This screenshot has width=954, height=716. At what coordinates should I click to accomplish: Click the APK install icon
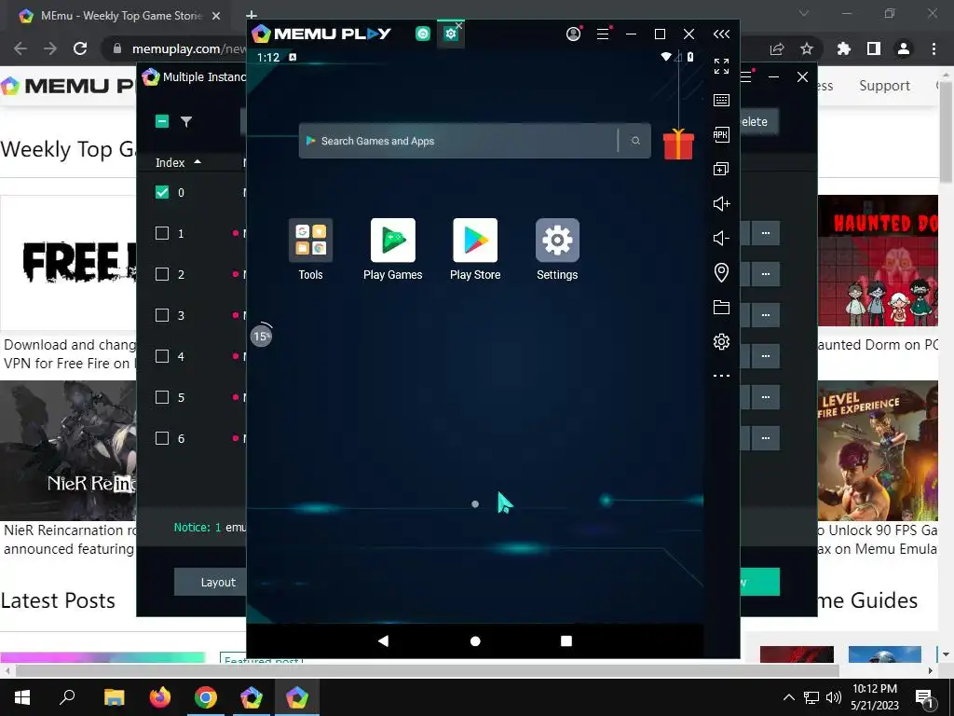[x=721, y=134]
